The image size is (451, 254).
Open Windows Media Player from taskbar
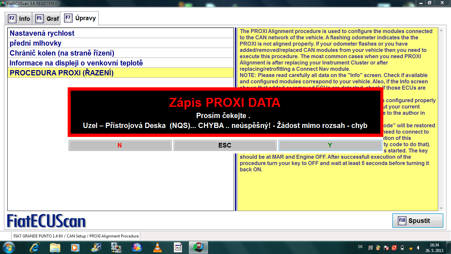[75, 247]
